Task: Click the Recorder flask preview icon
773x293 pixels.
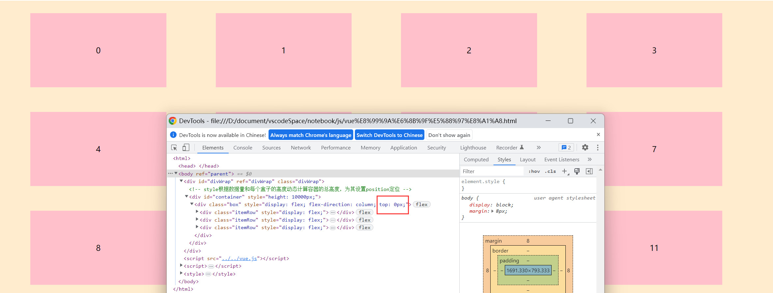Action: [x=522, y=147]
